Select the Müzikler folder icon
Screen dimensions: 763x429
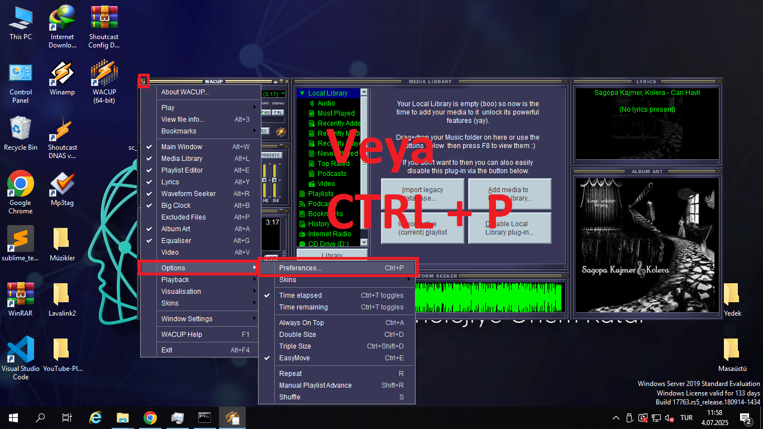(x=62, y=244)
